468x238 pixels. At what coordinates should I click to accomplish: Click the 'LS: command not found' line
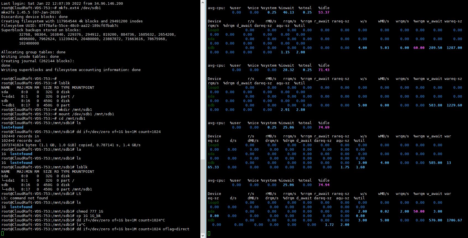25,198
